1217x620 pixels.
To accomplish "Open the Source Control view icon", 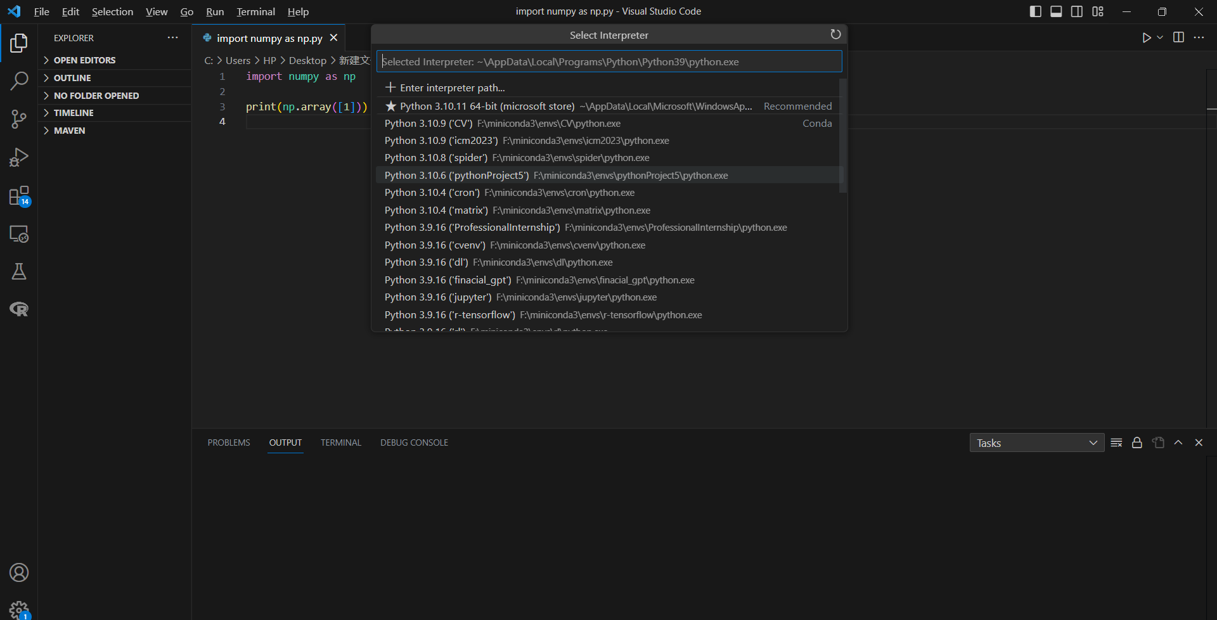I will tap(19, 119).
